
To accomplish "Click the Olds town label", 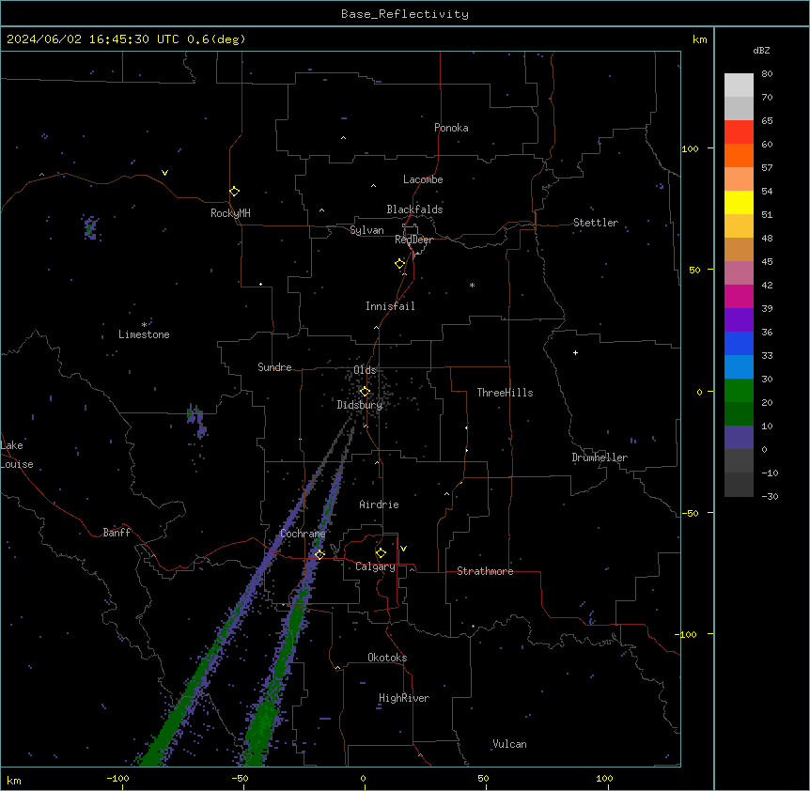I will pyautogui.click(x=365, y=370).
